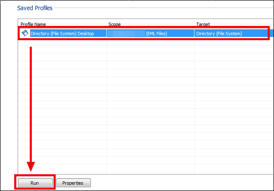The width and height of the screenshot is (274, 191).
Task: Click the red arrow's vertical shaft
Action: tap(31, 104)
